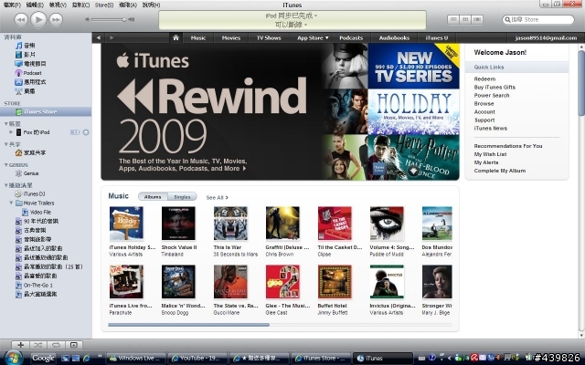This screenshot has width=585, height=365.
Task: Toggle shuffle at the bottom bar
Action: [x=38, y=345]
